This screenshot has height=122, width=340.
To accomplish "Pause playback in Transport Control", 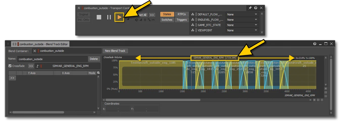I will click(109, 17).
